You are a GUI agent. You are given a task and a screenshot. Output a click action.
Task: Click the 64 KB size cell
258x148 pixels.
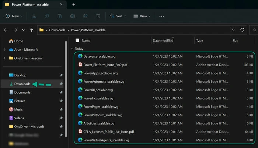pos(249,131)
